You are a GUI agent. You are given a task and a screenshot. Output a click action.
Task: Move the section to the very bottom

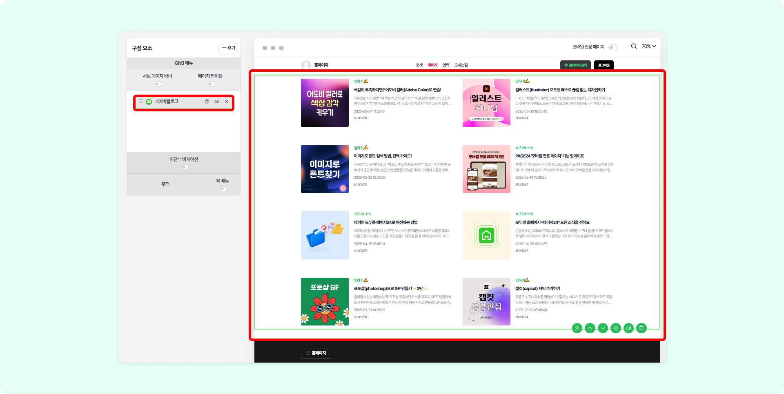point(616,328)
